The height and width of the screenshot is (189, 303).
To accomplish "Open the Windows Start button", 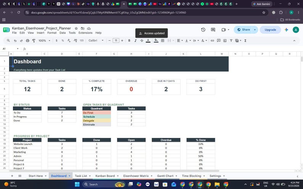I will [77, 184].
